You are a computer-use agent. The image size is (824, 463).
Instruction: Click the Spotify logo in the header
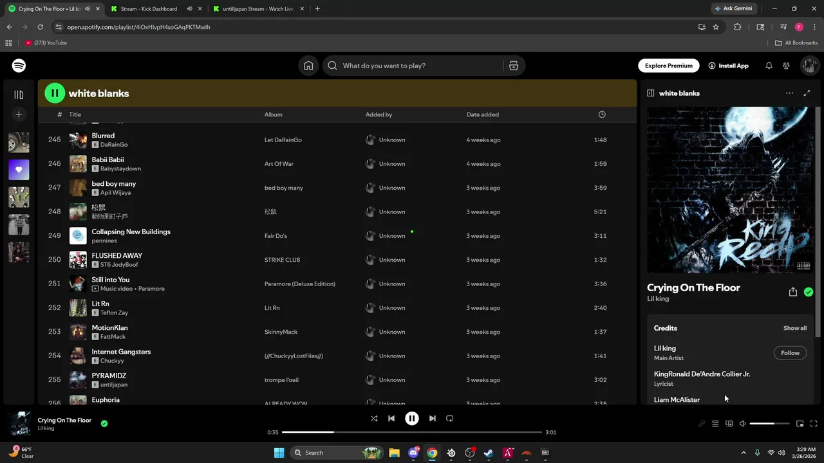[x=19, y=66]
